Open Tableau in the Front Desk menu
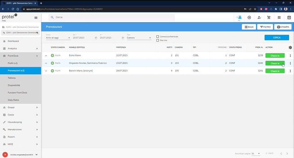This screenshot has height=158, width=294. coord(12,78)
